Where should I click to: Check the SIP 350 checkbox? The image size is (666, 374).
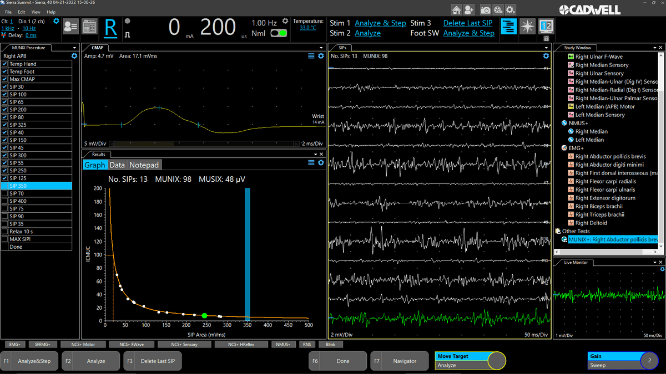4,186
